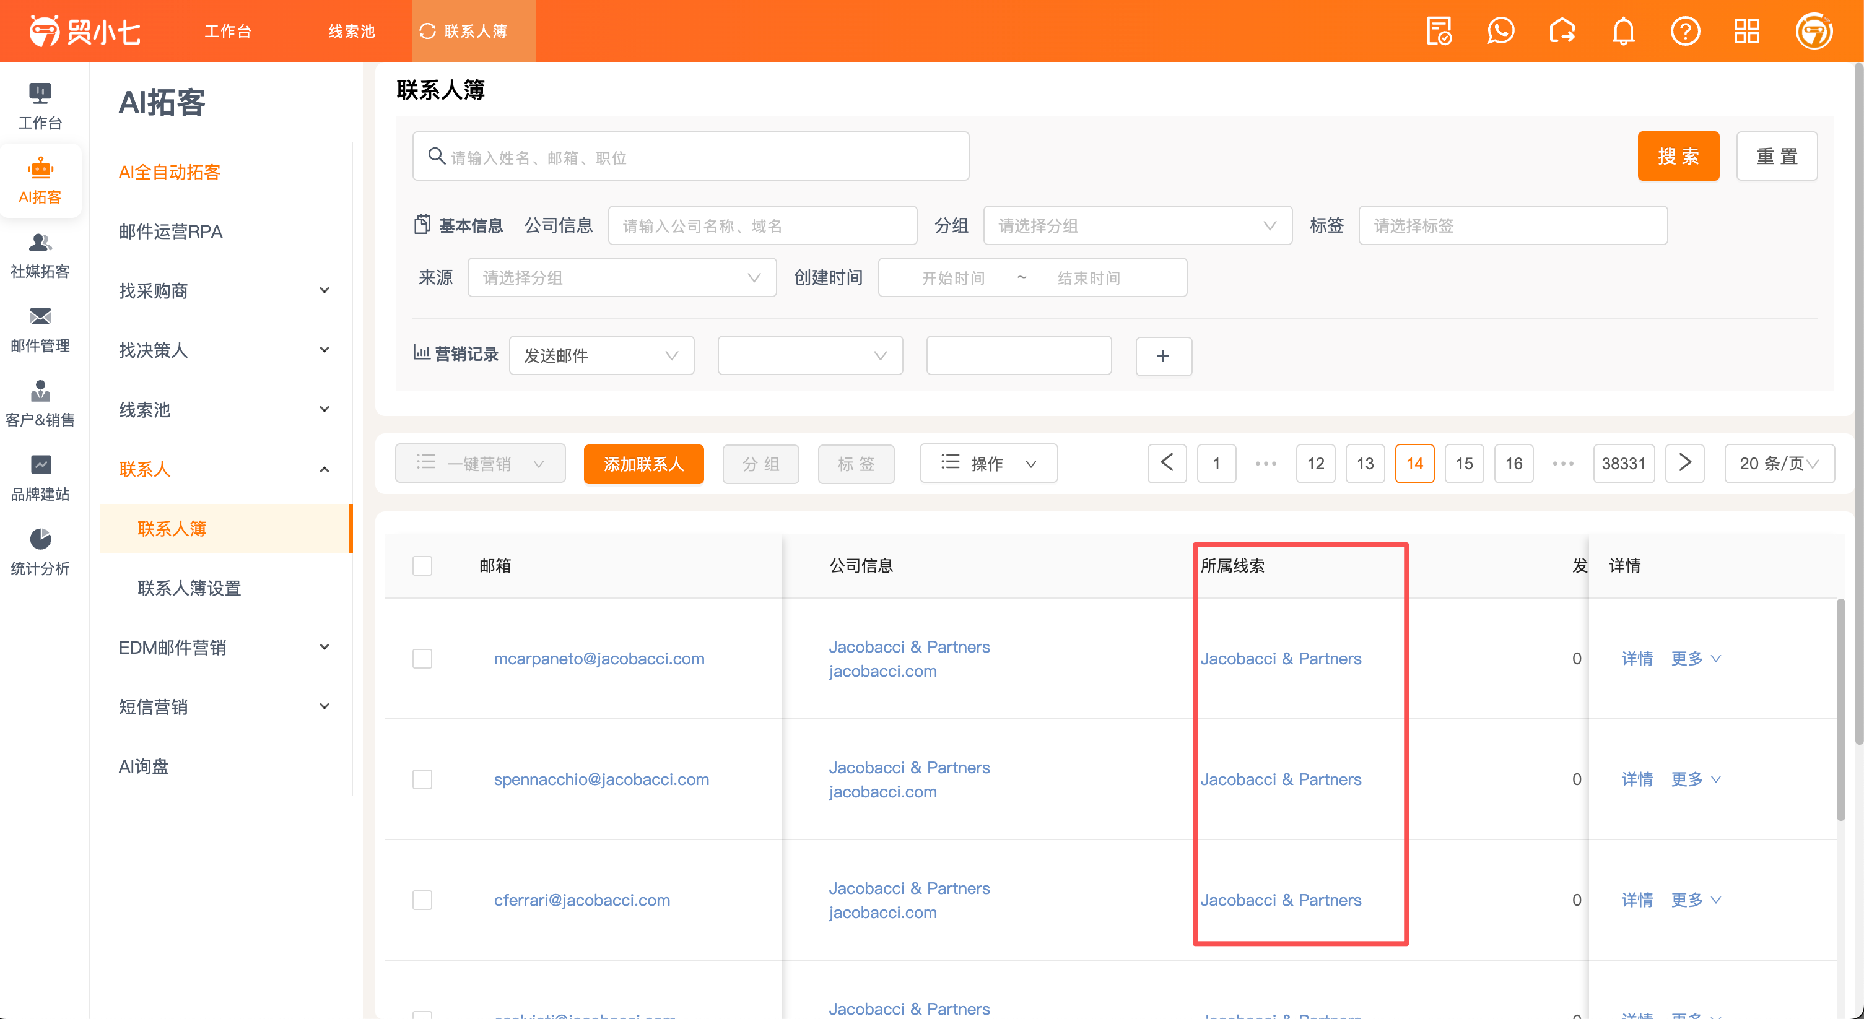The height and width of the screenshot is (1019, 1864).
Task: Click the 贸小七 logo in header
Action: pos(85,31)
